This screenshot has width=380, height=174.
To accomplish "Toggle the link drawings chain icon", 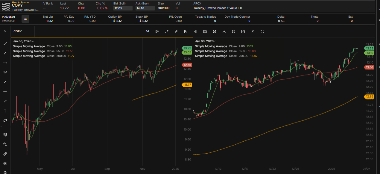I will click(x=5, y=154).
